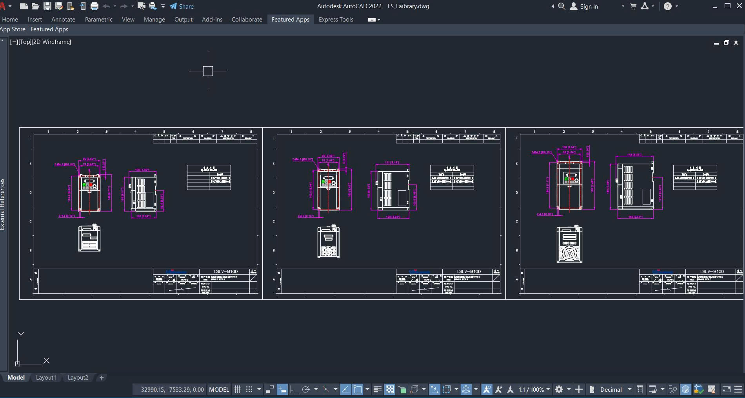Save the drawing with the floppy icon

(x=47, y=6)
